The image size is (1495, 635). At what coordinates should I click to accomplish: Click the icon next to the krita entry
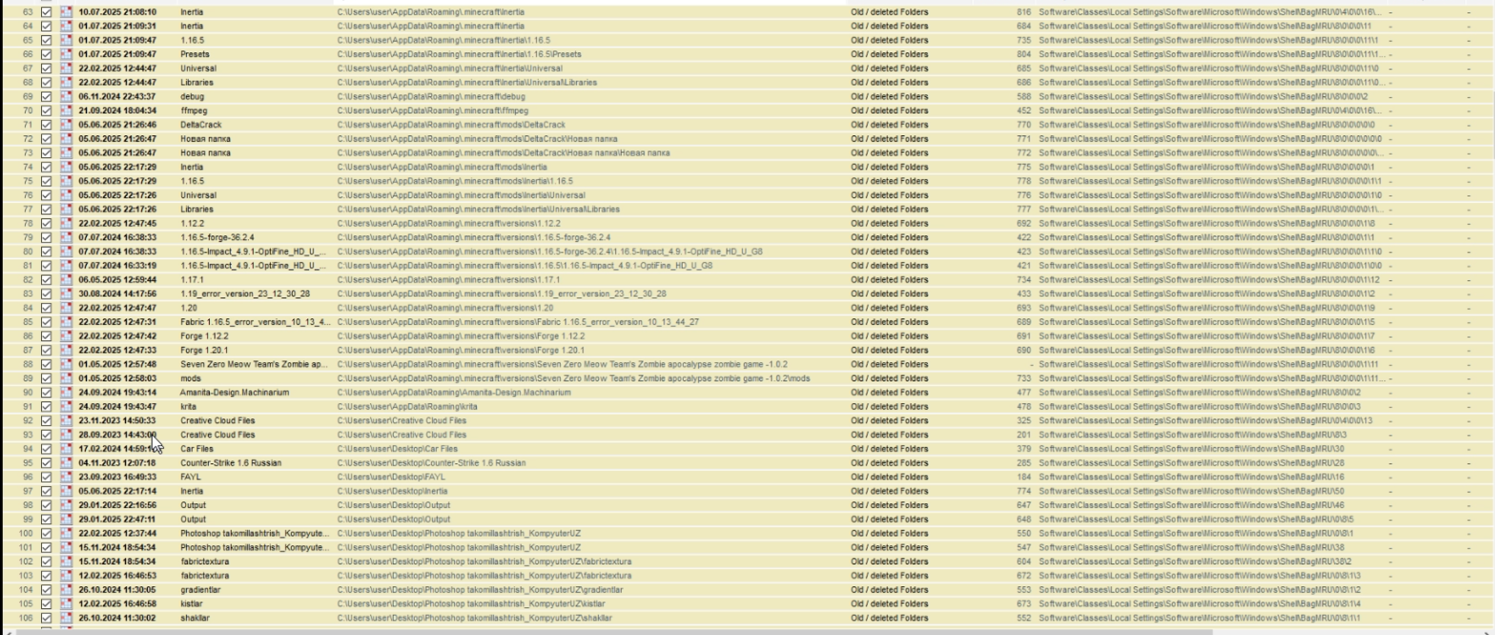[66, 406]
